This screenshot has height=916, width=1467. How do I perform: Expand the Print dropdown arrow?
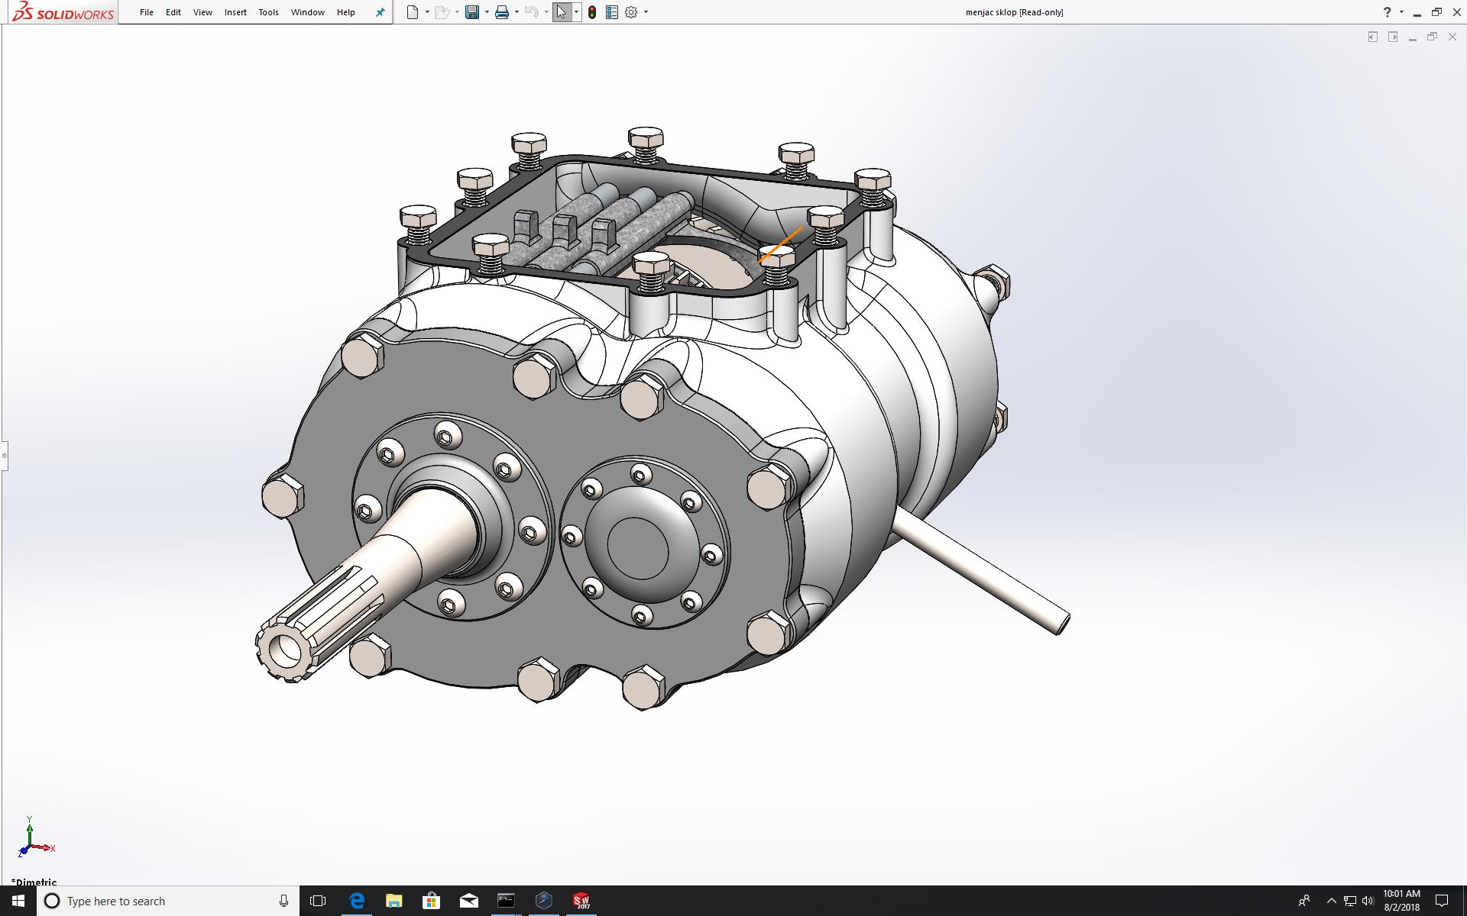(517, 12)
